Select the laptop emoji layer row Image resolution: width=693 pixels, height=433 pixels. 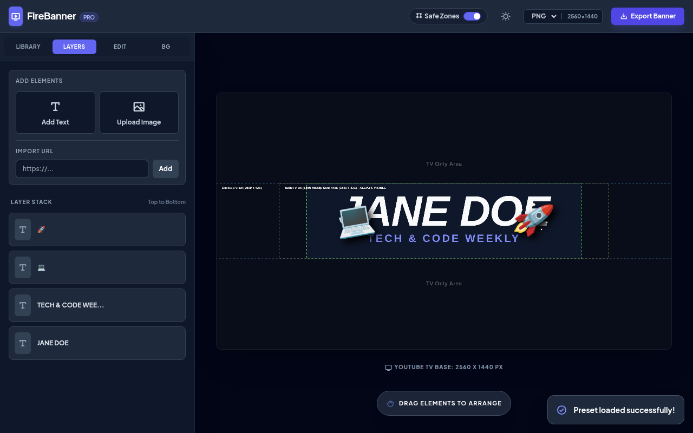click(x=97, y=267)
